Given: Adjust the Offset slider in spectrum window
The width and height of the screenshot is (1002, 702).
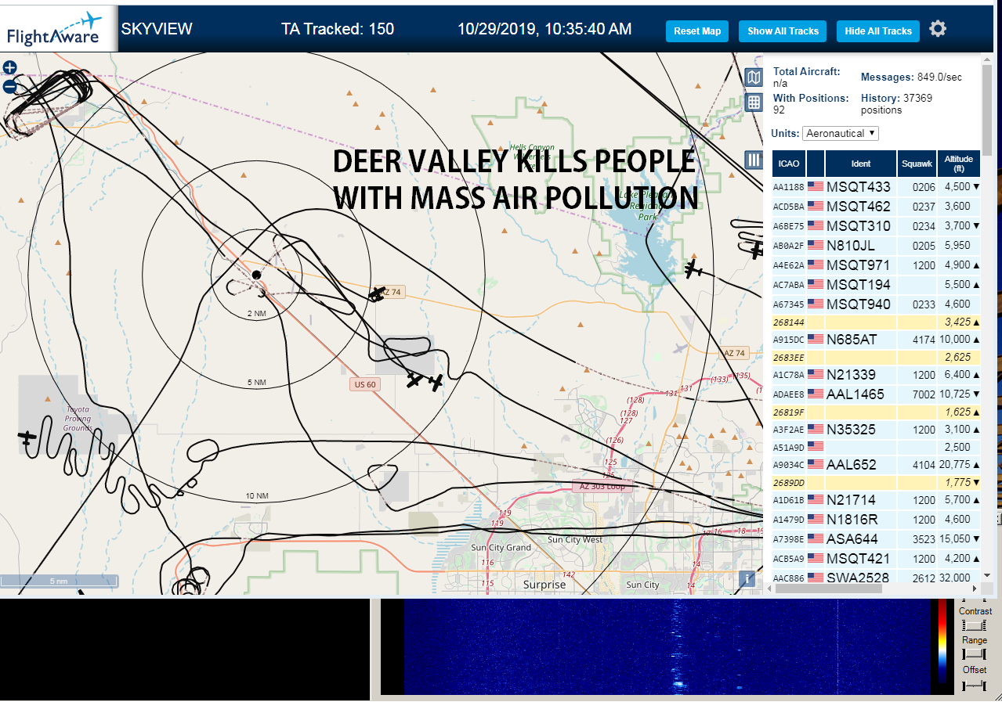Looking at the screenshot, I should point(974,686).
